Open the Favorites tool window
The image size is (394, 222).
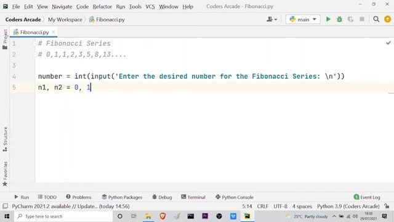[x=5, y=174]
